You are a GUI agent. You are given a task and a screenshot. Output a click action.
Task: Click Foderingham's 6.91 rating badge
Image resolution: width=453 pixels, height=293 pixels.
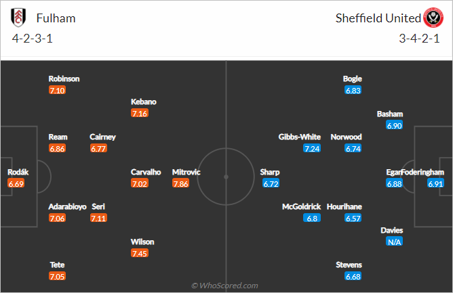435,183
